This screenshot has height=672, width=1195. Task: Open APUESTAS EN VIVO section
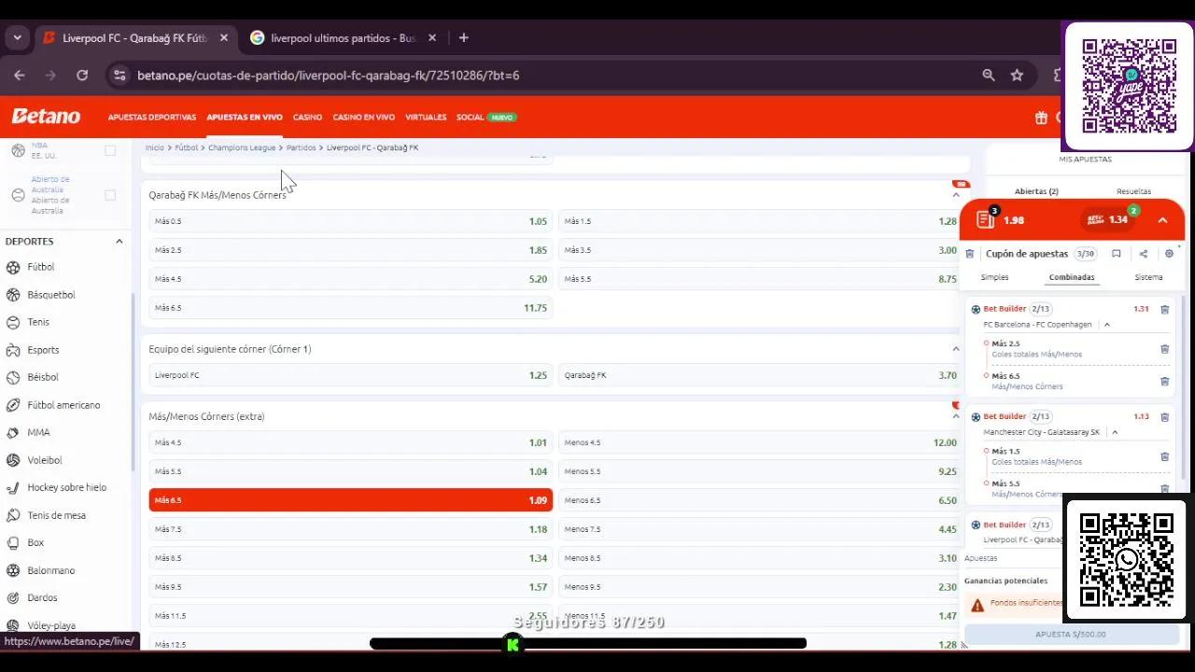coord(245,118)
